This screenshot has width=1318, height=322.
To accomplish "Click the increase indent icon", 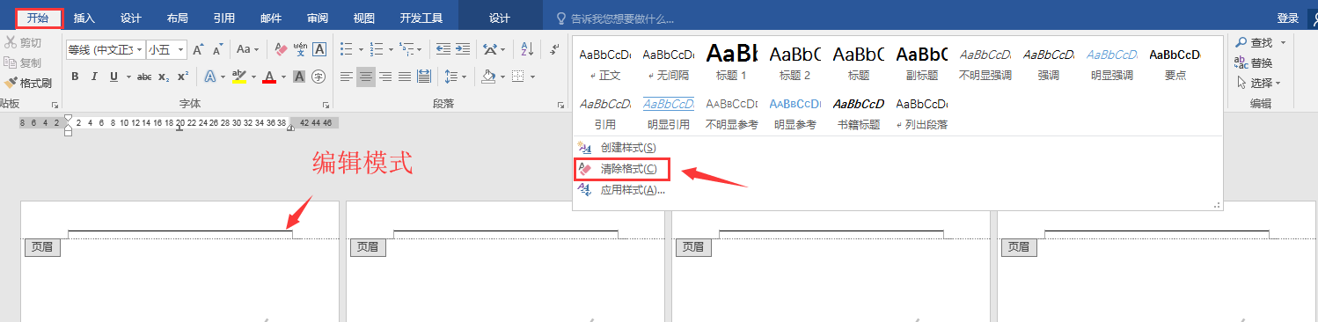I will [x=462, y=49].
